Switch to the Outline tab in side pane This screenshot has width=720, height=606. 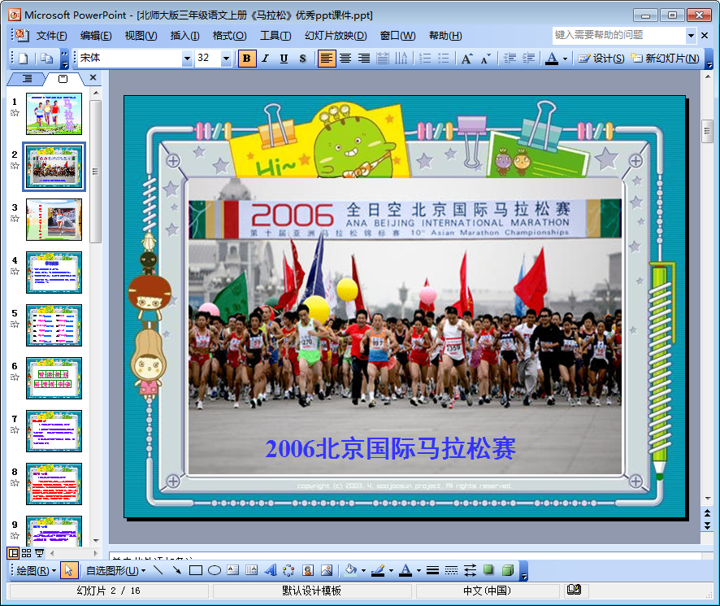27,79
